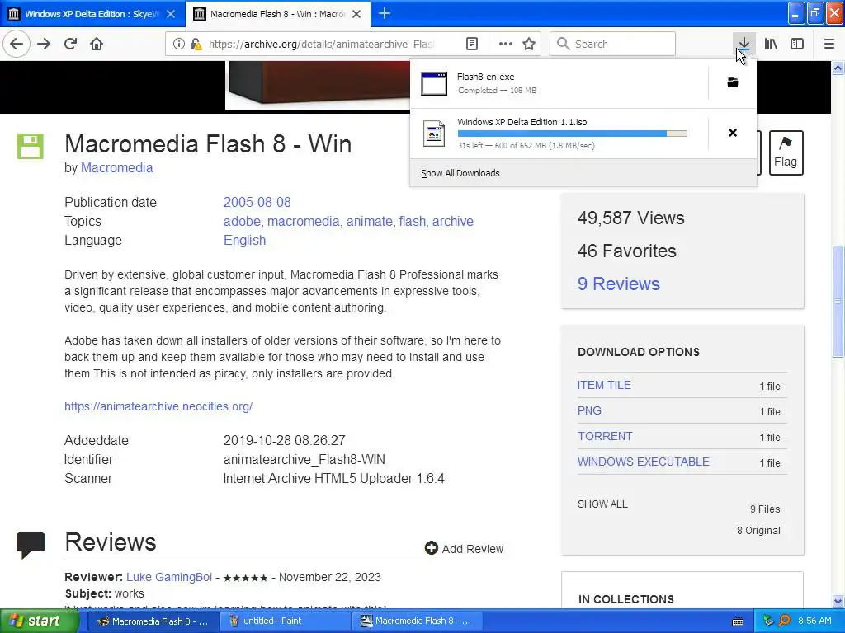The image size is (845, 633).
Task: Open a new tab with plus button
Action: (385, 13)
